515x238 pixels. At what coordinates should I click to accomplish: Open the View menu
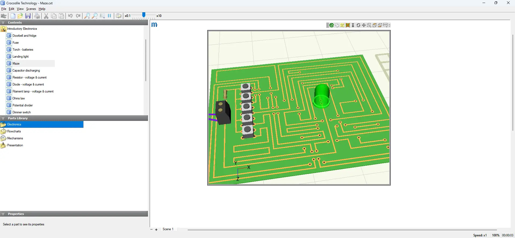coord(20,9)
